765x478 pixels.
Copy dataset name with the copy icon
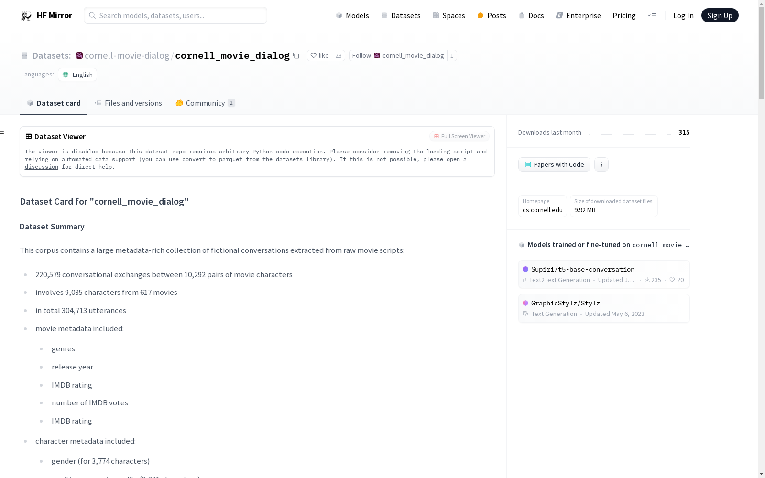[x=296, y=56]
